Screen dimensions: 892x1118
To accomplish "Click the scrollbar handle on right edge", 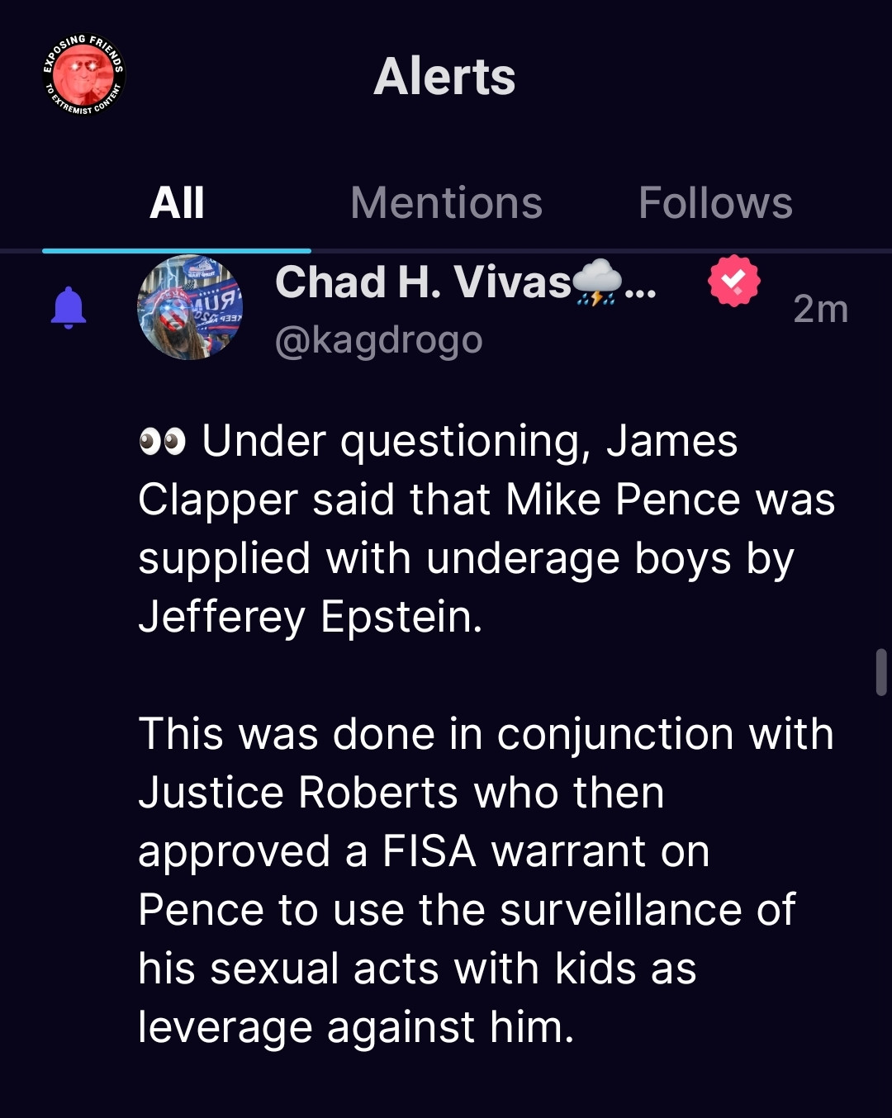I will tap(881, 672).
